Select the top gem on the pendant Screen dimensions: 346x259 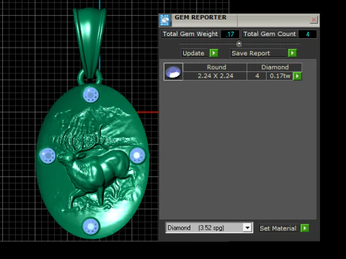coord(91,95)
